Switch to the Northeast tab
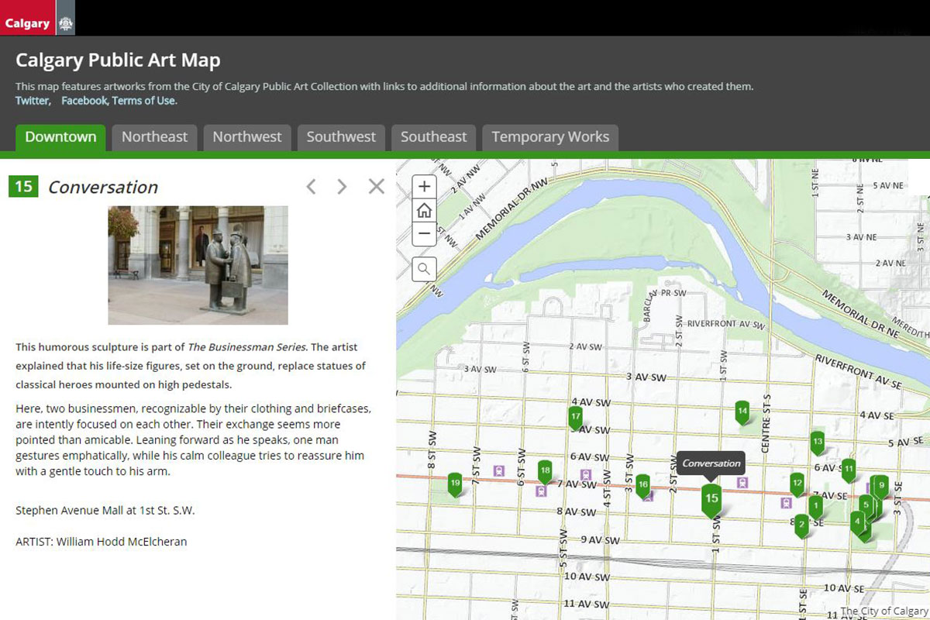 154,137
